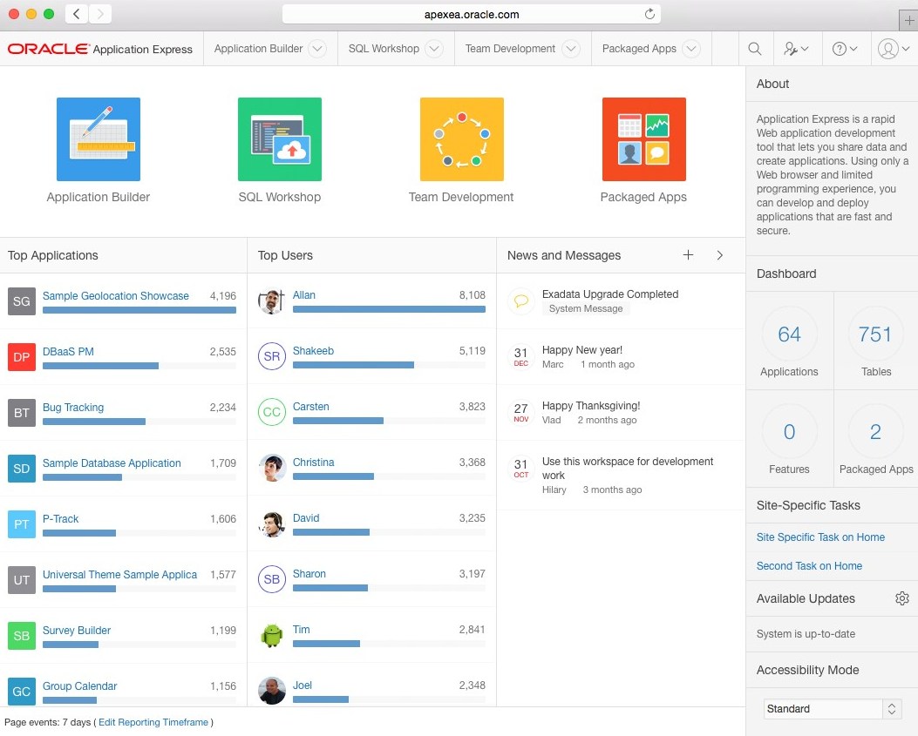Expand the SQL Workshop dropdown arrow
The width and height of the screenshot is (918, 736).
pos(433,49)
